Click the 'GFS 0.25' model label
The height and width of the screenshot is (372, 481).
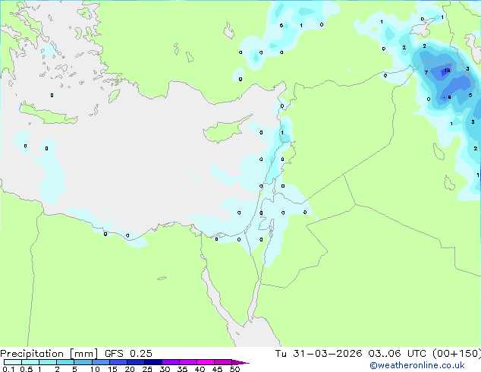pos(128,354)
